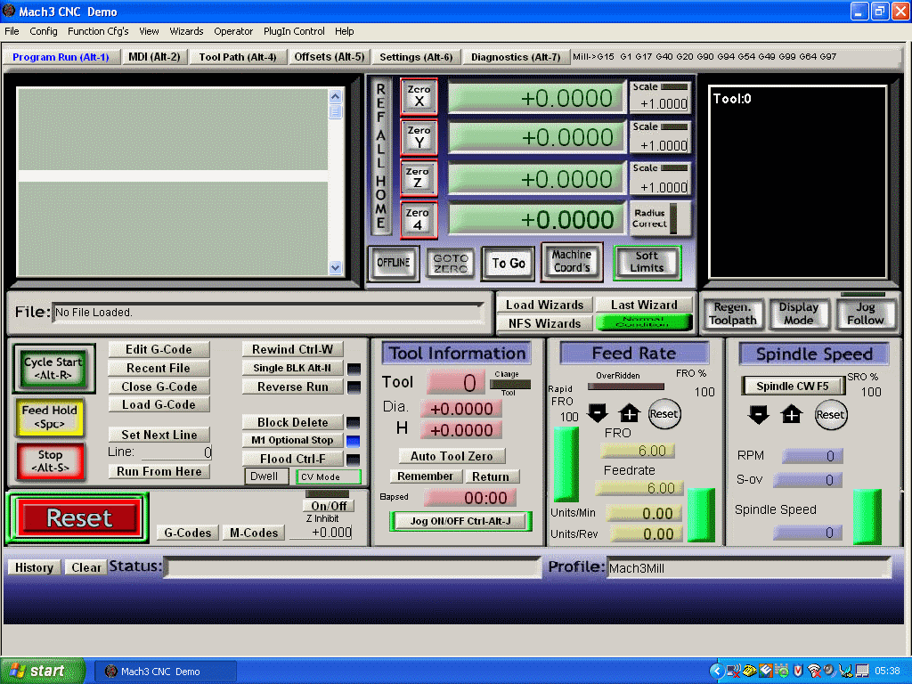Click the Rapid FRO green slider bar
The width and height of the screenshot is (912, 684).
pos(566,465)
